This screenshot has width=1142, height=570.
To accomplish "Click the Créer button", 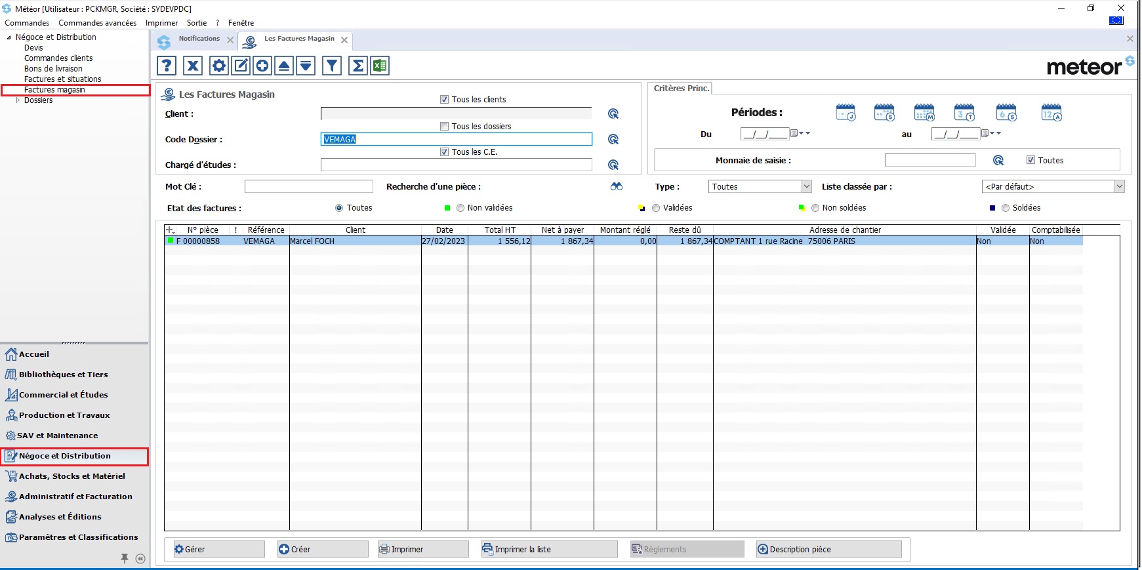I will [323, 550].
